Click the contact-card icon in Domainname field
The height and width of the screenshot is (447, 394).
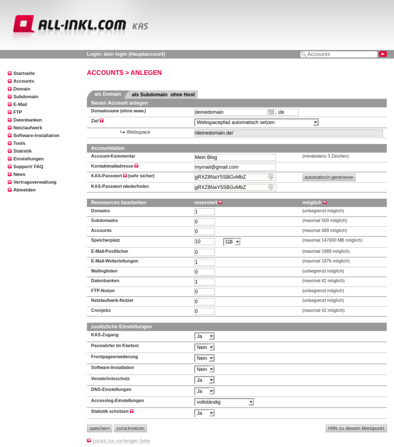(271, 112)
